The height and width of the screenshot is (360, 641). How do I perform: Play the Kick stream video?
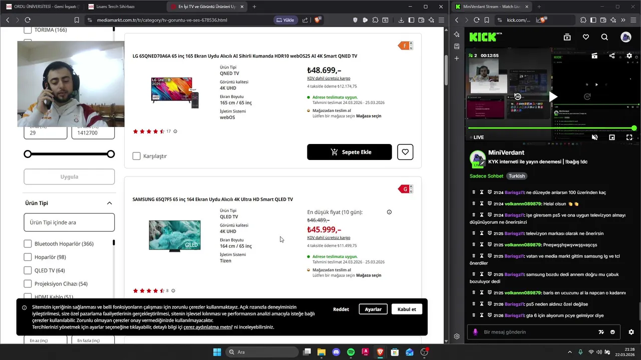click(x=552, y=96)
